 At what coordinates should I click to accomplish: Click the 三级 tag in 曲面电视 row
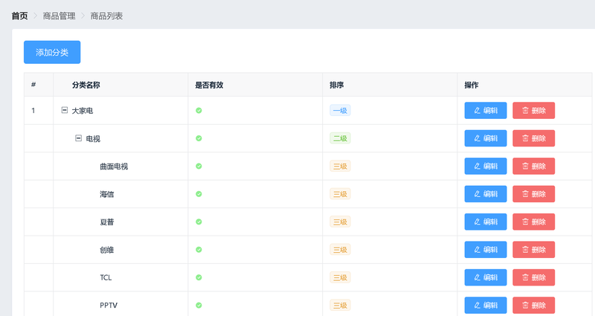340,166
